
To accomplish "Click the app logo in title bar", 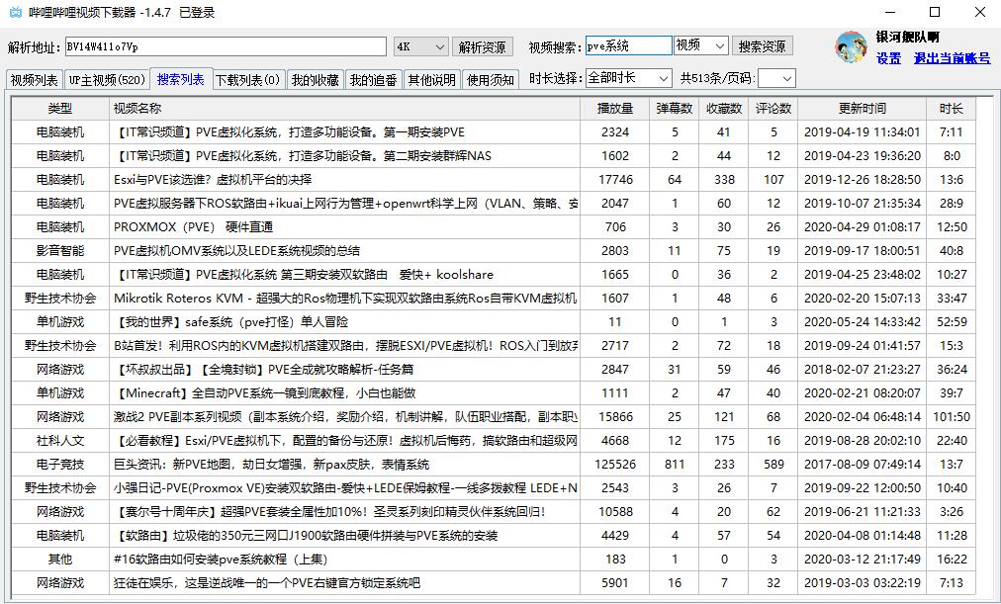I will 15,13.
